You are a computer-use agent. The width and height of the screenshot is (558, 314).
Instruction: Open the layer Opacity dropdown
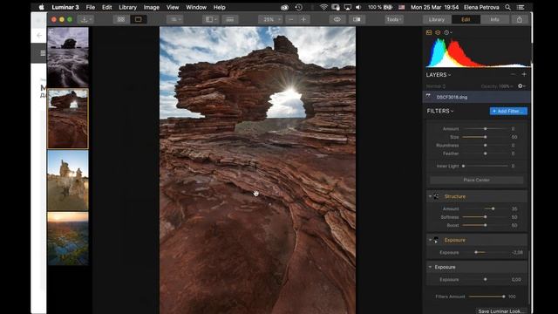pos(497,86)
